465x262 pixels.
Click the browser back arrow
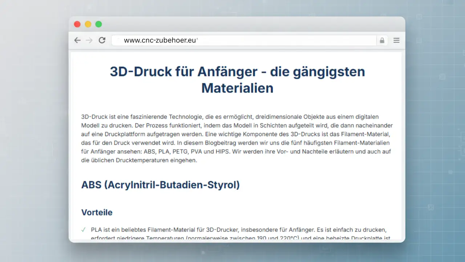tap(77, 40)
